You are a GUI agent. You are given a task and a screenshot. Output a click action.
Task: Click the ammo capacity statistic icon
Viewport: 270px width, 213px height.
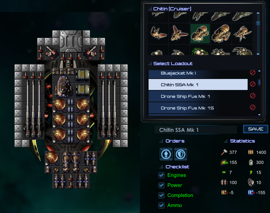(x=251, y=152)
